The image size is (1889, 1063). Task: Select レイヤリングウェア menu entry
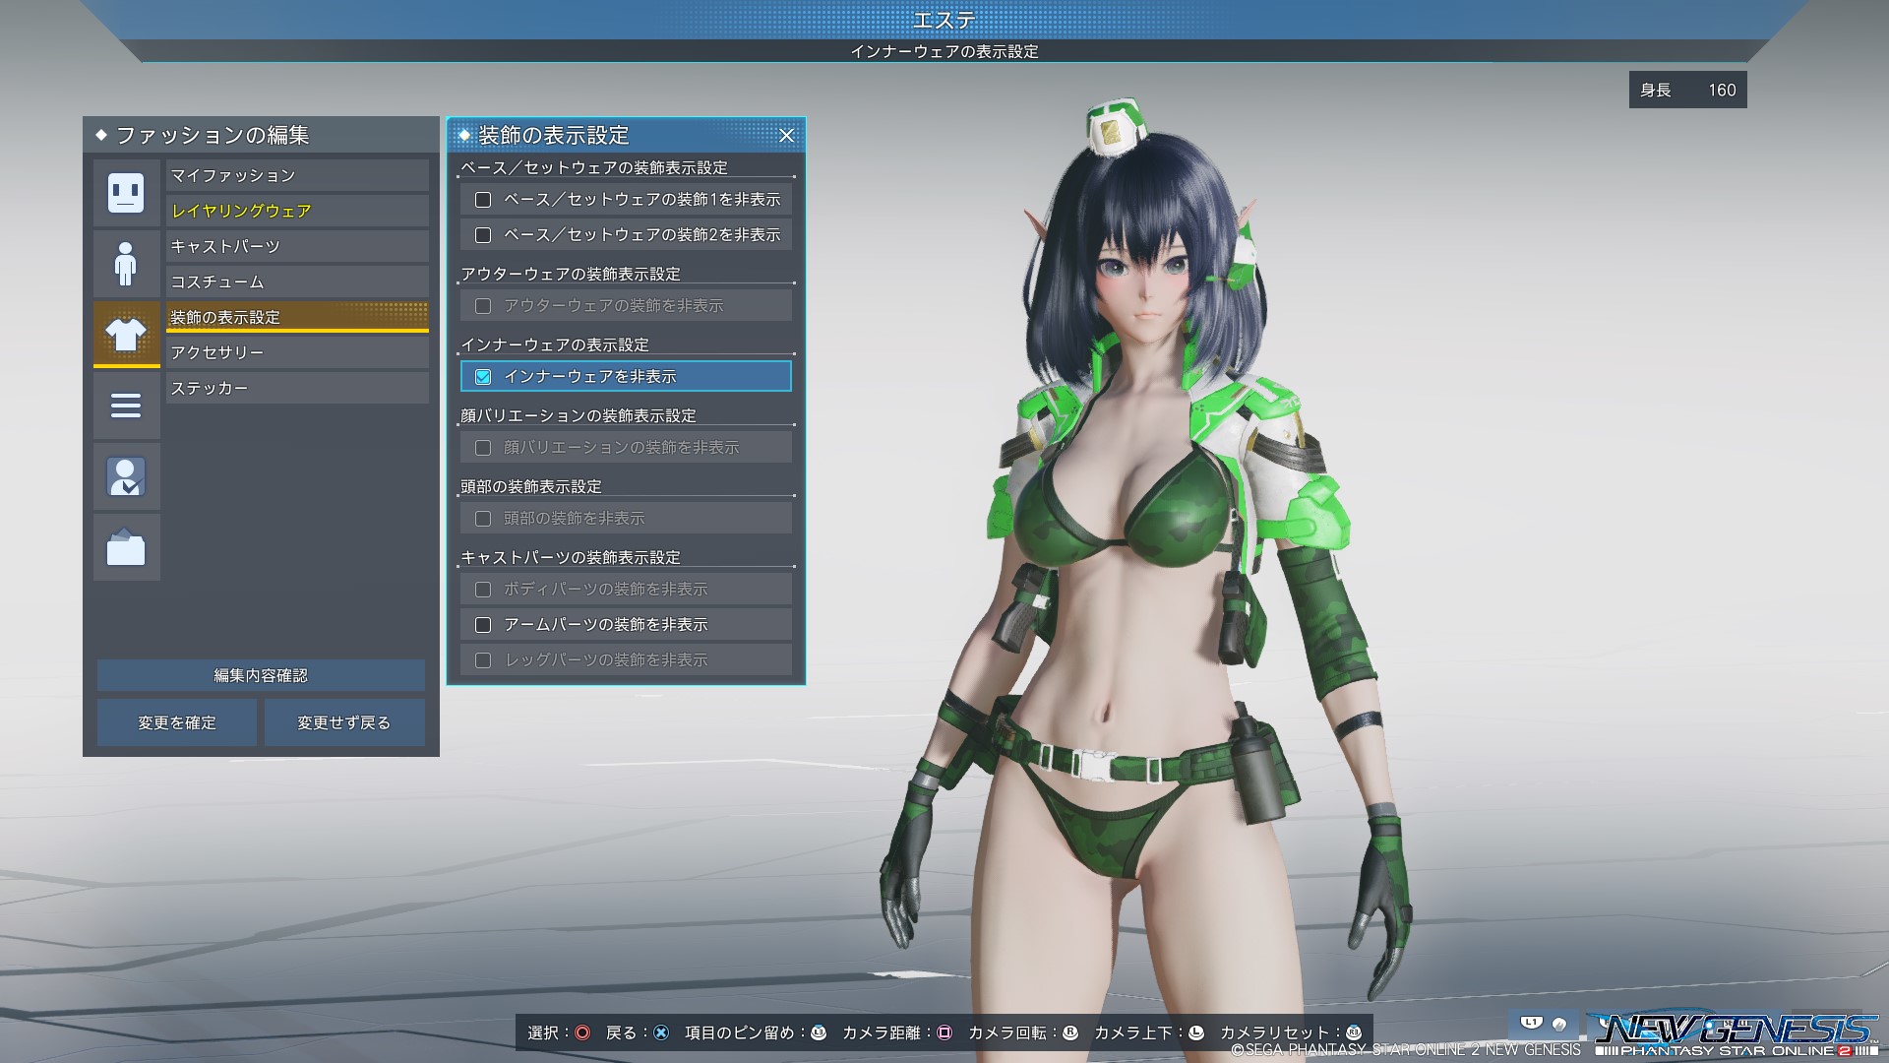[297, 211]
